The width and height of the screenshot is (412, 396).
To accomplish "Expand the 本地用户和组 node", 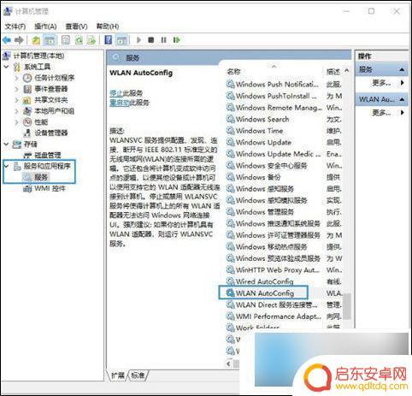I will tap(16, 111).
